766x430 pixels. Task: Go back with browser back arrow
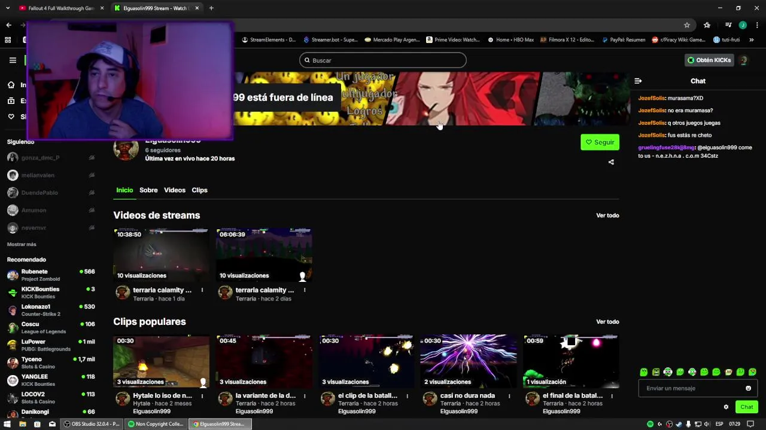point(8,25)
